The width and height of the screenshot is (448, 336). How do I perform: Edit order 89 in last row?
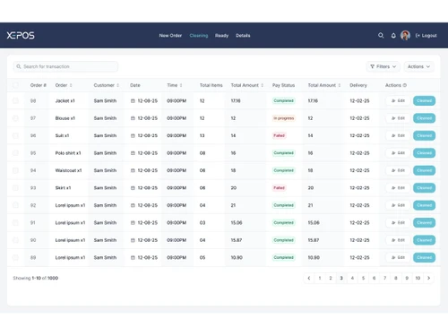point(398,257)
